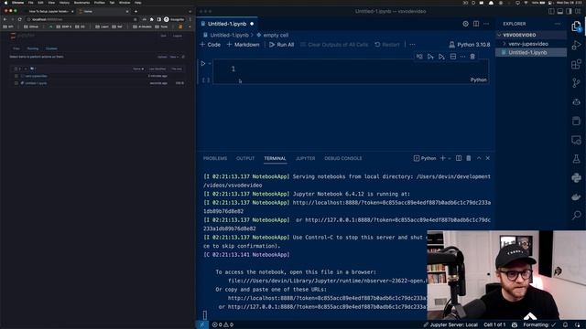Click Clear Outputs of All Cells

tap(334, 45)
